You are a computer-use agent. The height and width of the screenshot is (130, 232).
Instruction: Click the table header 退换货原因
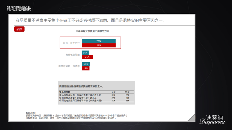(65, 92)
